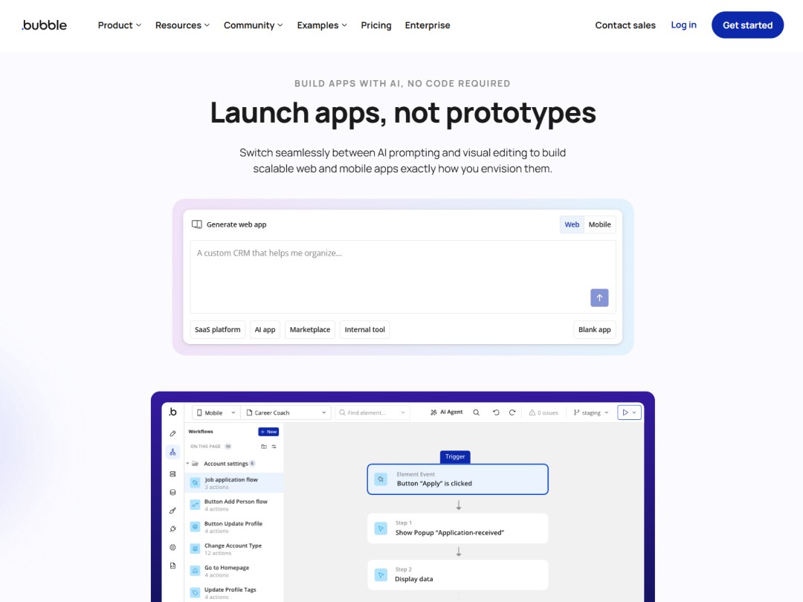Select the Design pencil tool in the sidebar

172,433
